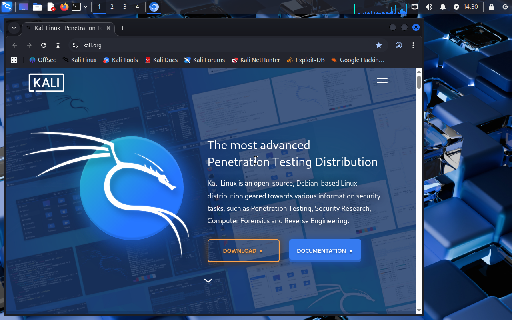The image size is (512, 320).
Task: Launch Firefox from the top panel
Action: pos(64,7)
